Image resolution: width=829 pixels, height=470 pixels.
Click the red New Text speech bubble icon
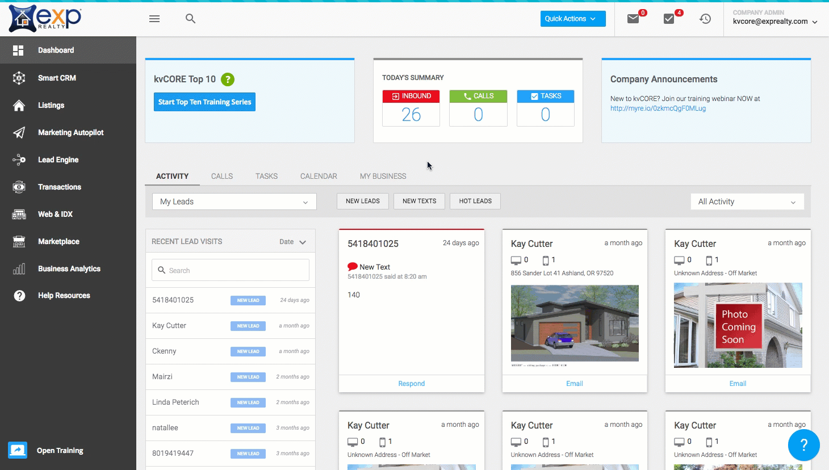(x=352, y=267)
